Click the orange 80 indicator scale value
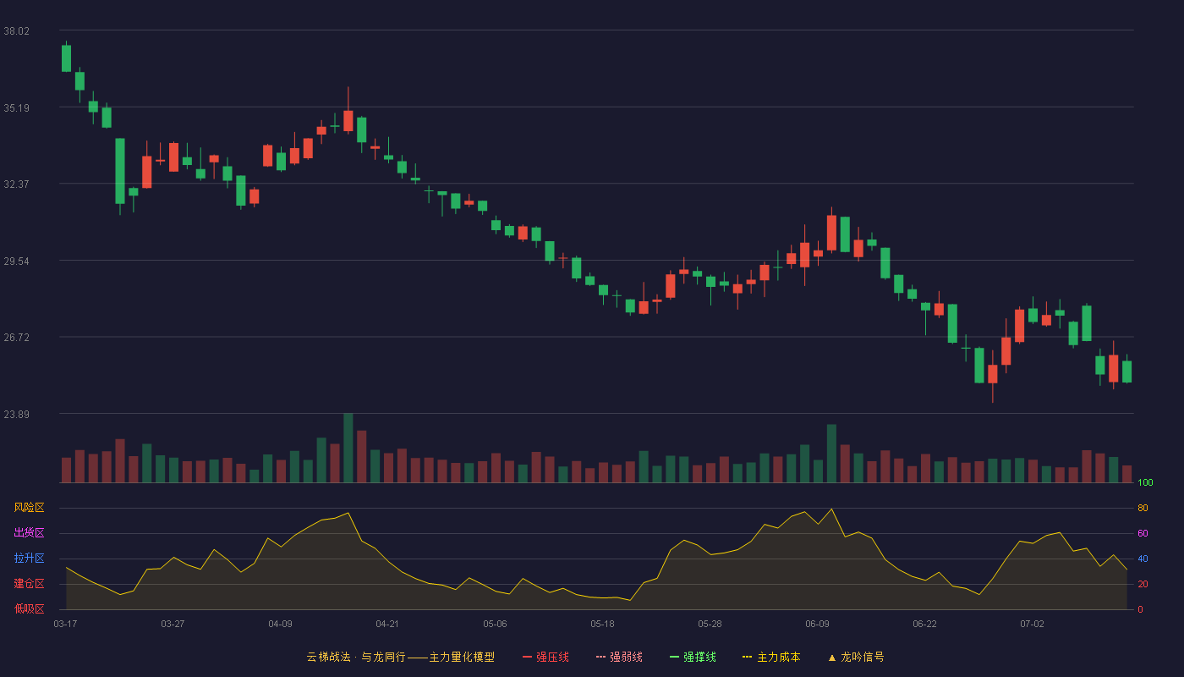The image size is (1184, 677). pyautogui.click(x=1143, y=508)
